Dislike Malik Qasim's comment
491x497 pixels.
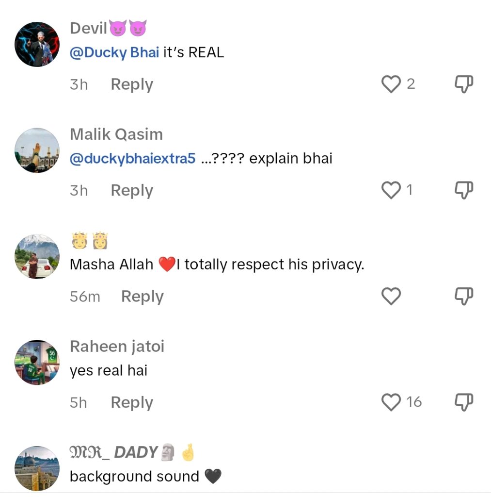[463, 190]
